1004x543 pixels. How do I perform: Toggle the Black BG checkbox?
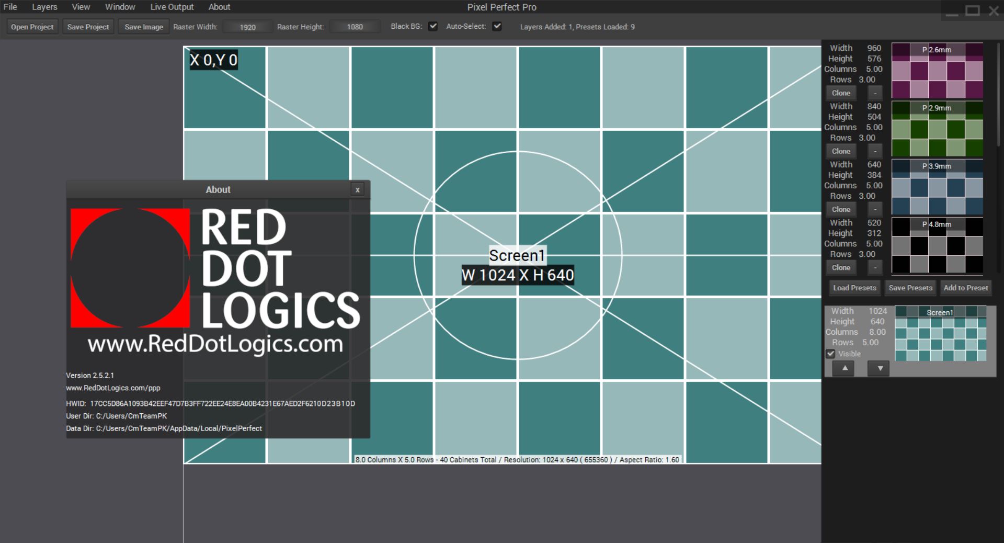click(x=433, y=26)
